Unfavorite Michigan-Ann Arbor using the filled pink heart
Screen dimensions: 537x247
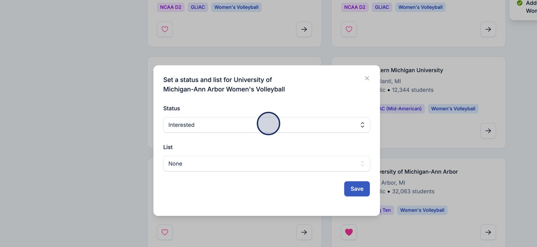349,232
